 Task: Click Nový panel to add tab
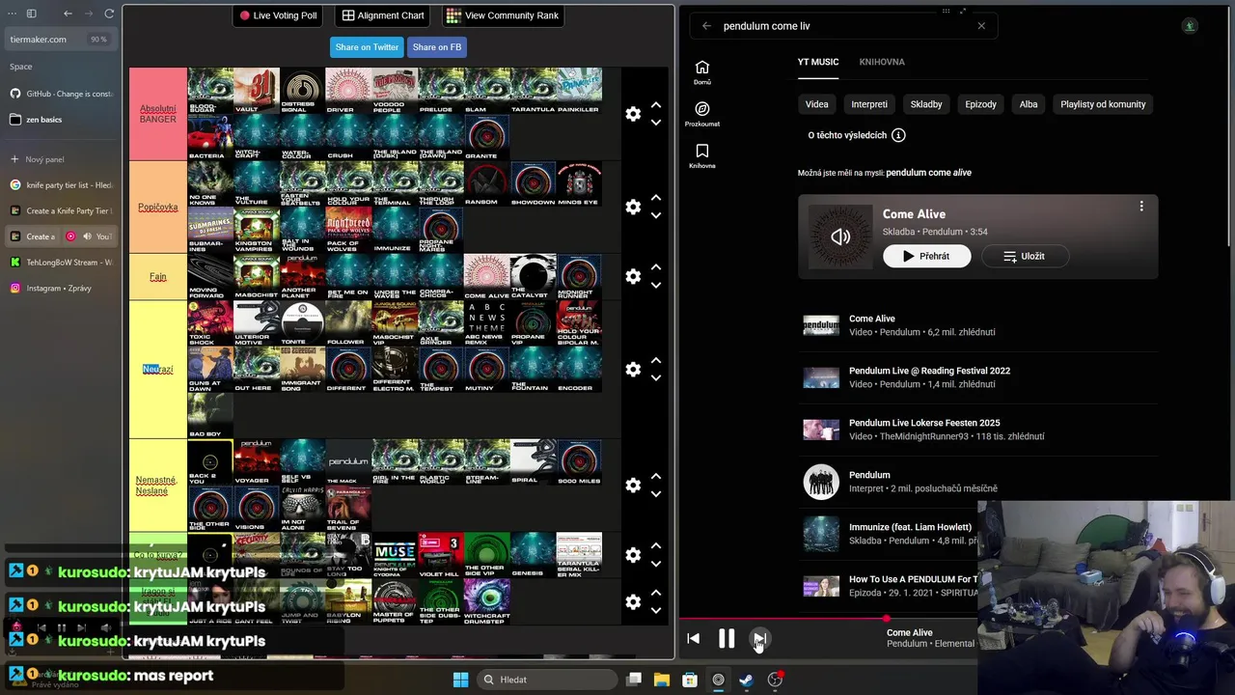tap(60, 159)
